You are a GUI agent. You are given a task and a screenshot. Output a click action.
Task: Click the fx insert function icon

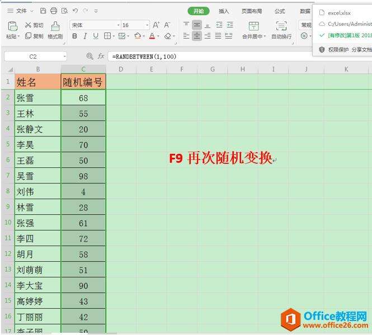point(101,56)
